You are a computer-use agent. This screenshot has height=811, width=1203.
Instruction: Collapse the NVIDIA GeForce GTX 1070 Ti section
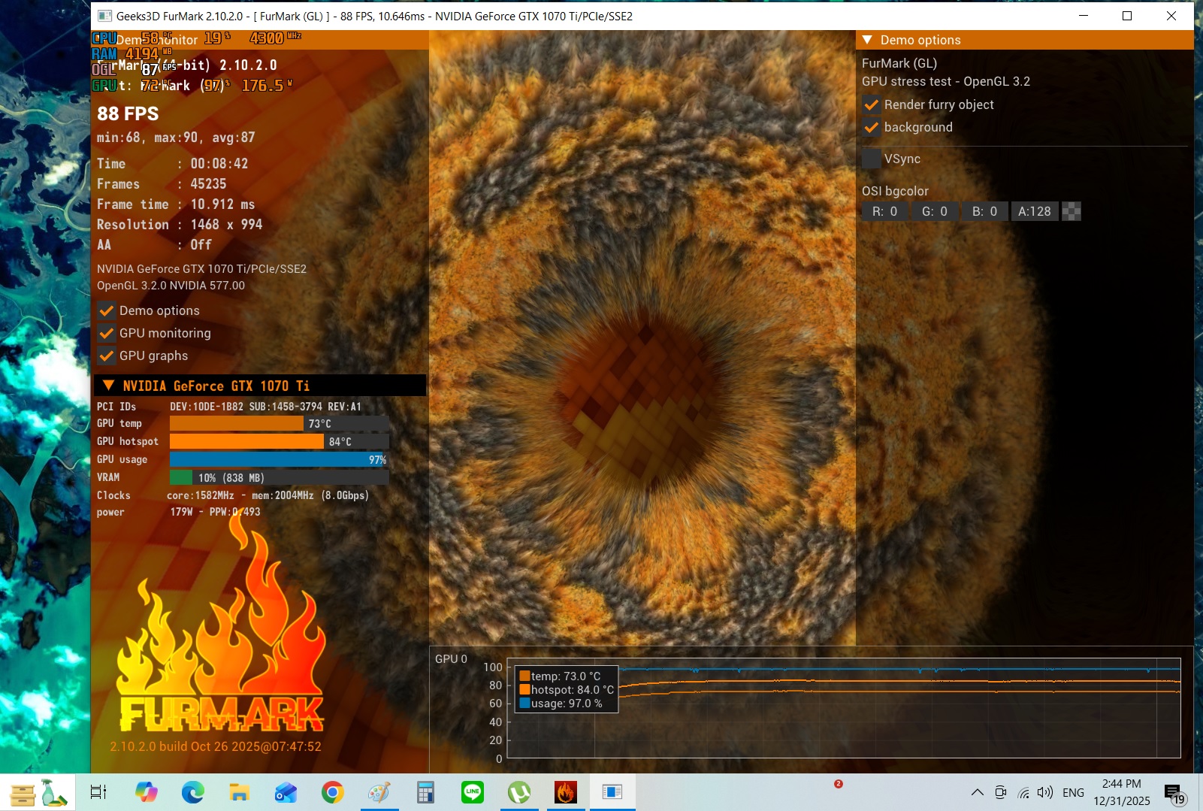[109, 386]
